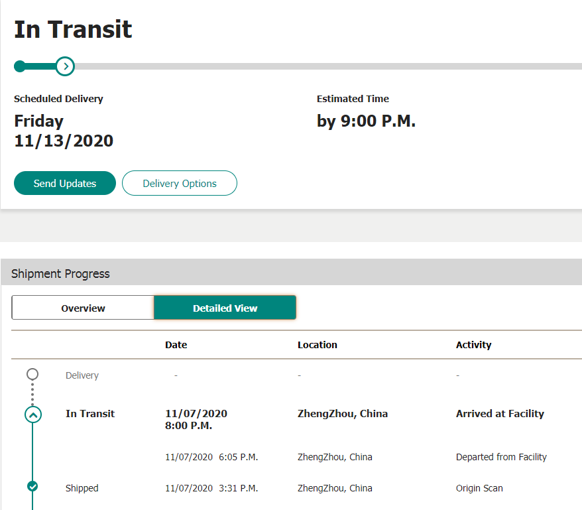Switch to the Overview tab
This screenshot has height=510, width=582.
point(83,308)
